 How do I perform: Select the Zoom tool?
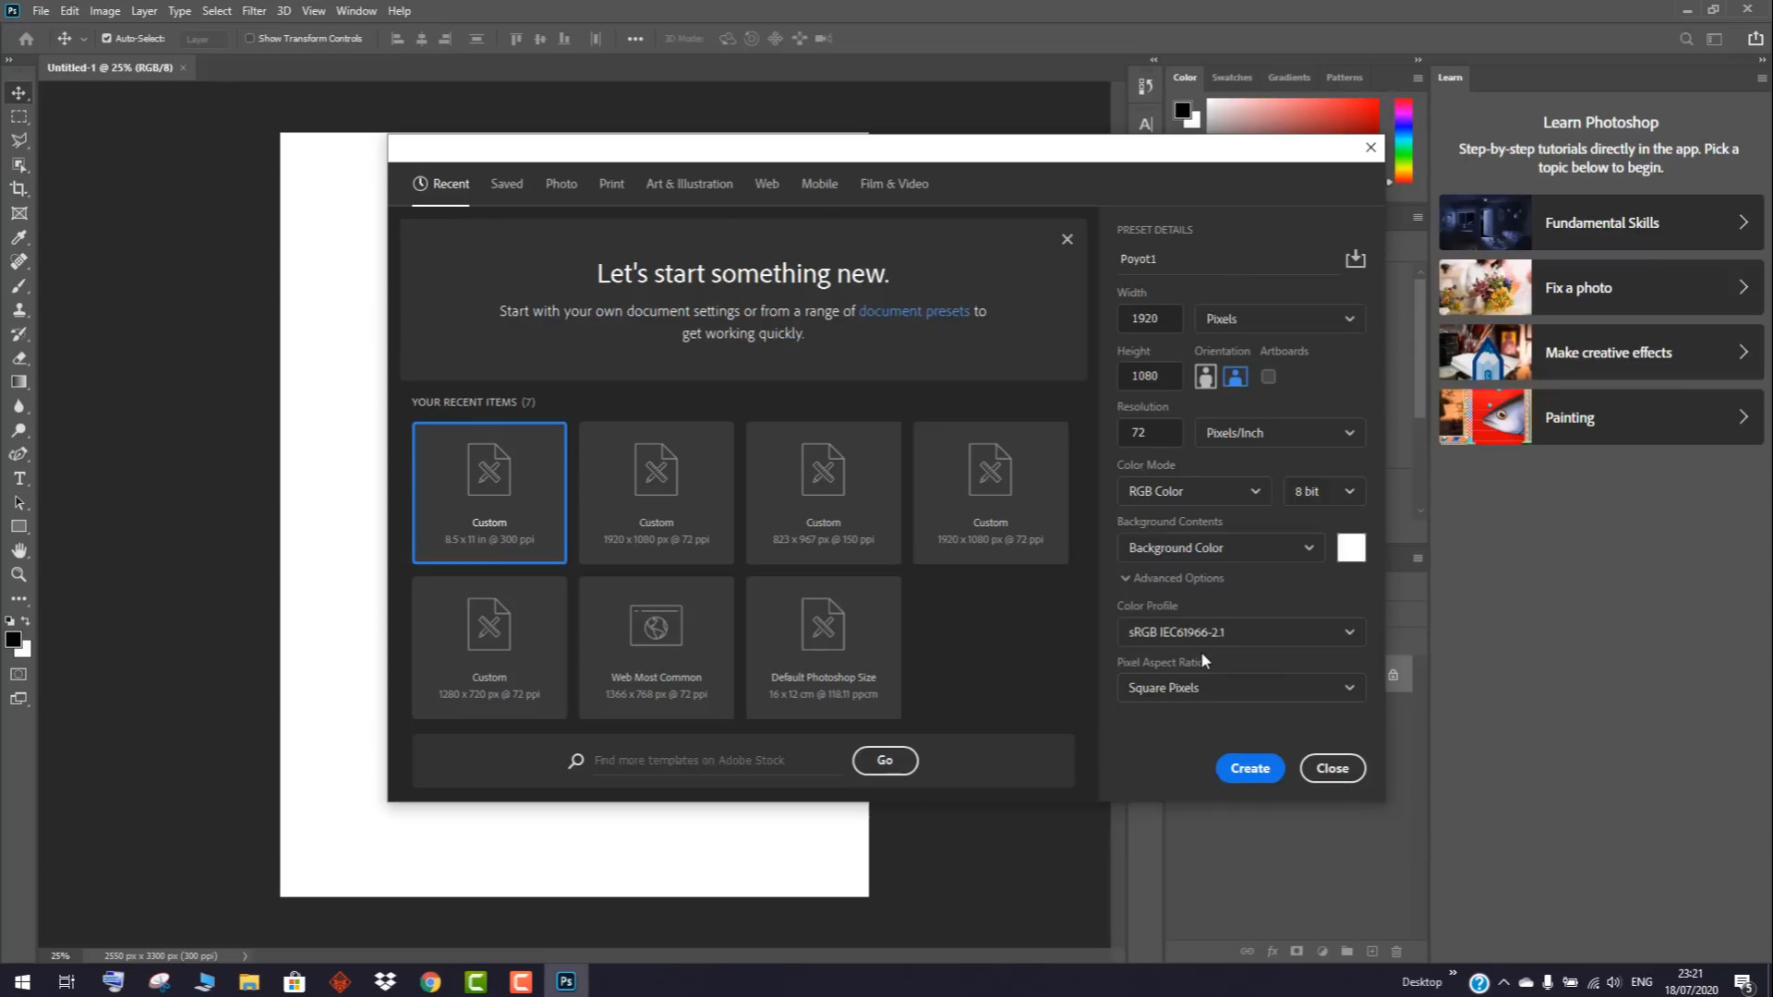point(18,575)
